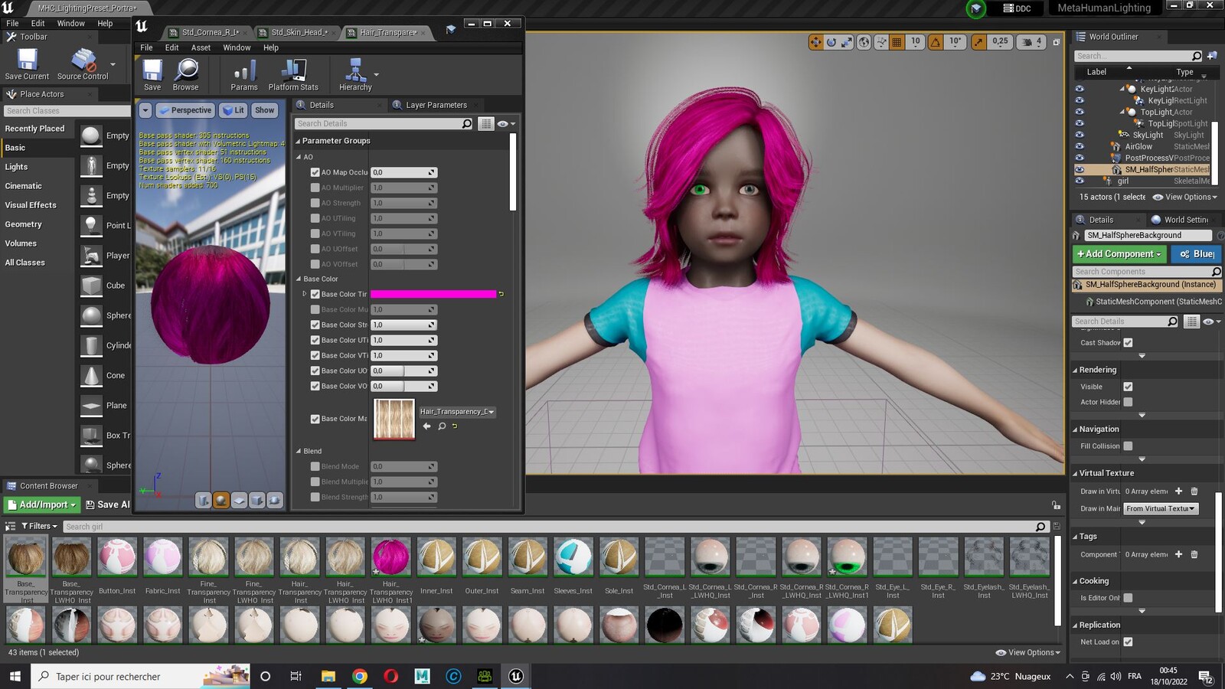The image size is (1225, 689).
Task: Select the scale gizmo tool in viewport
Action: 847,42
